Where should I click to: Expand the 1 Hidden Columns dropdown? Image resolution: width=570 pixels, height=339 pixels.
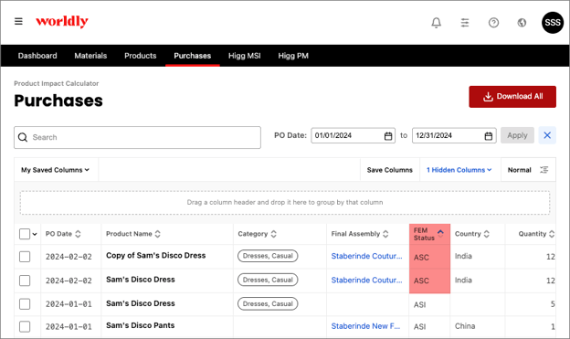tap(459, 170)
